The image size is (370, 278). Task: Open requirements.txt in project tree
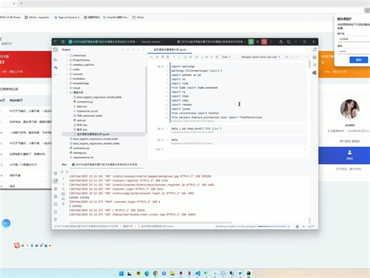click(81, 158)
